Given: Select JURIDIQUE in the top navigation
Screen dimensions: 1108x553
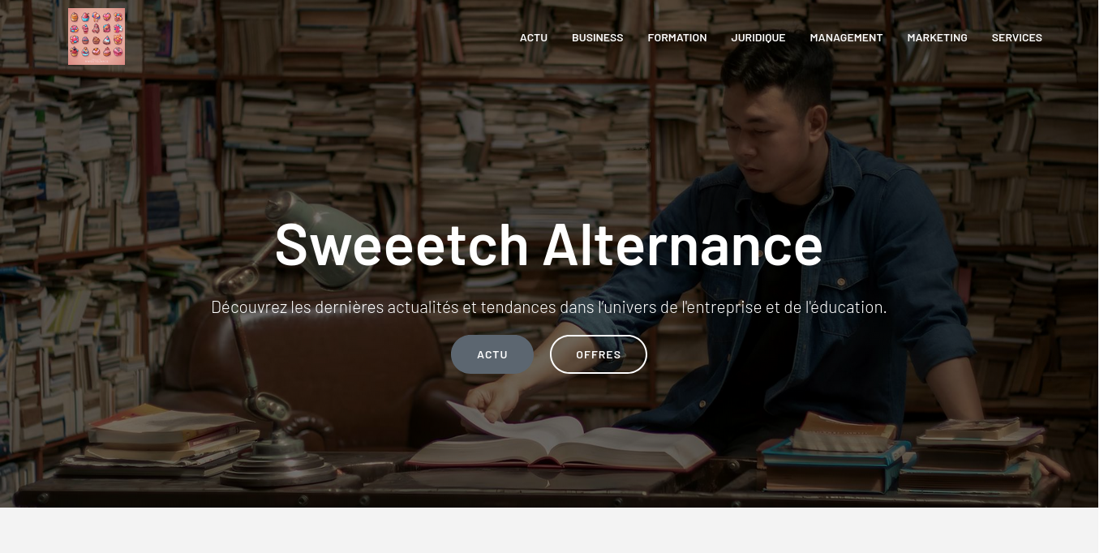Looking at the screenshot, I should [x=758, y=37].
